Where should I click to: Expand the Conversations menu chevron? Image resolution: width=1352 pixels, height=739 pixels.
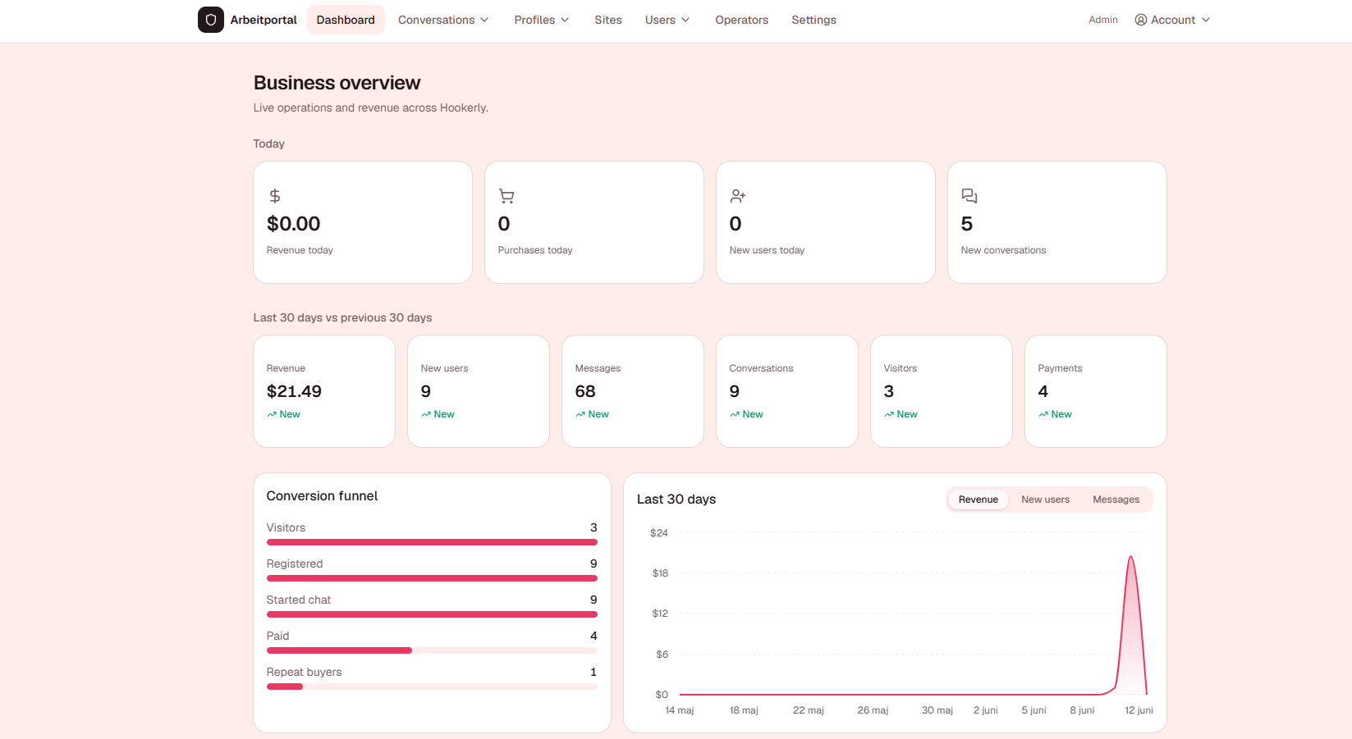point(484,20)
